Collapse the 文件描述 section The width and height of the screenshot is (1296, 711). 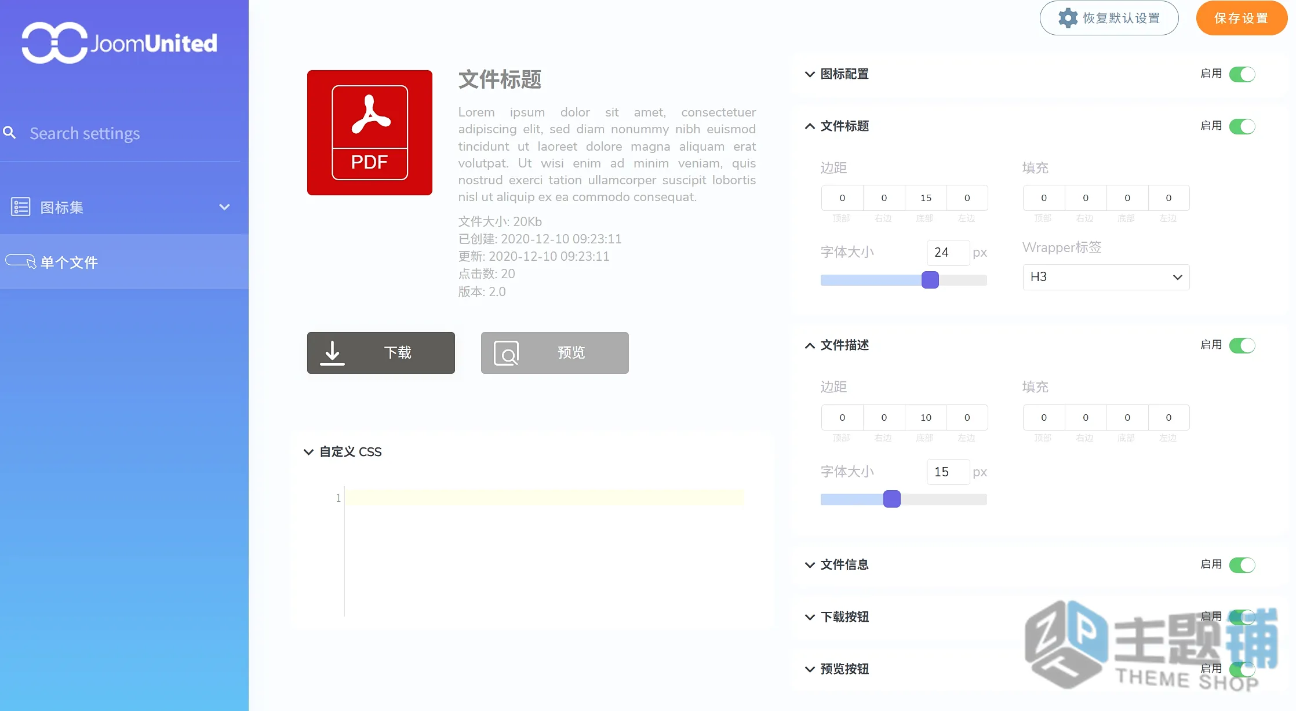(810, 345)
